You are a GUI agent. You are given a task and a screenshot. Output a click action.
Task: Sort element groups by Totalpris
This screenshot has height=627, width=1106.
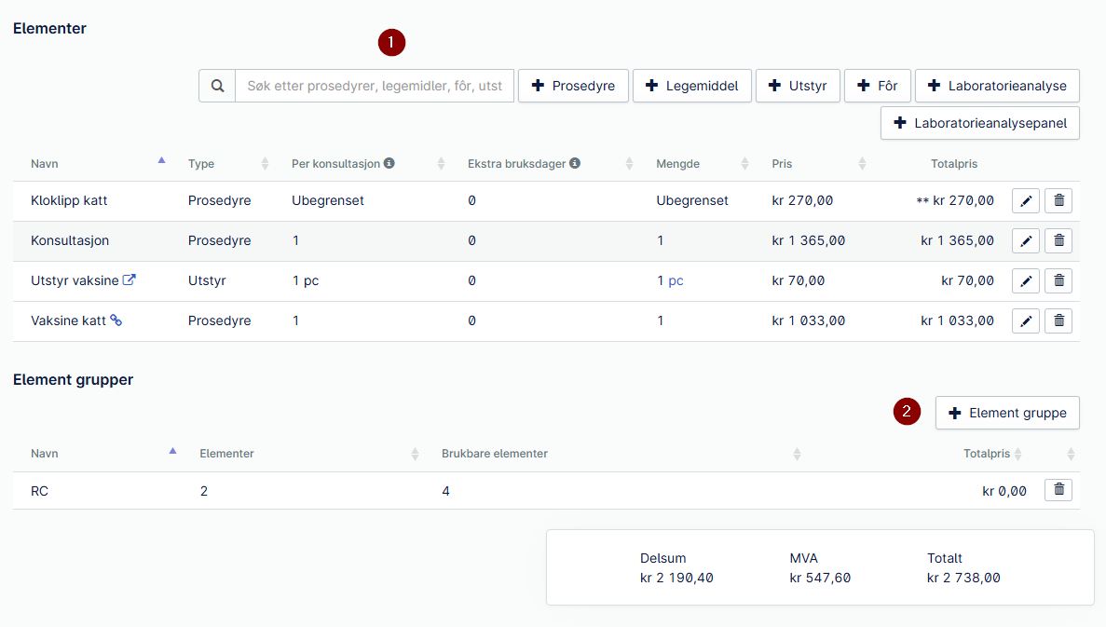point(1017,455)
